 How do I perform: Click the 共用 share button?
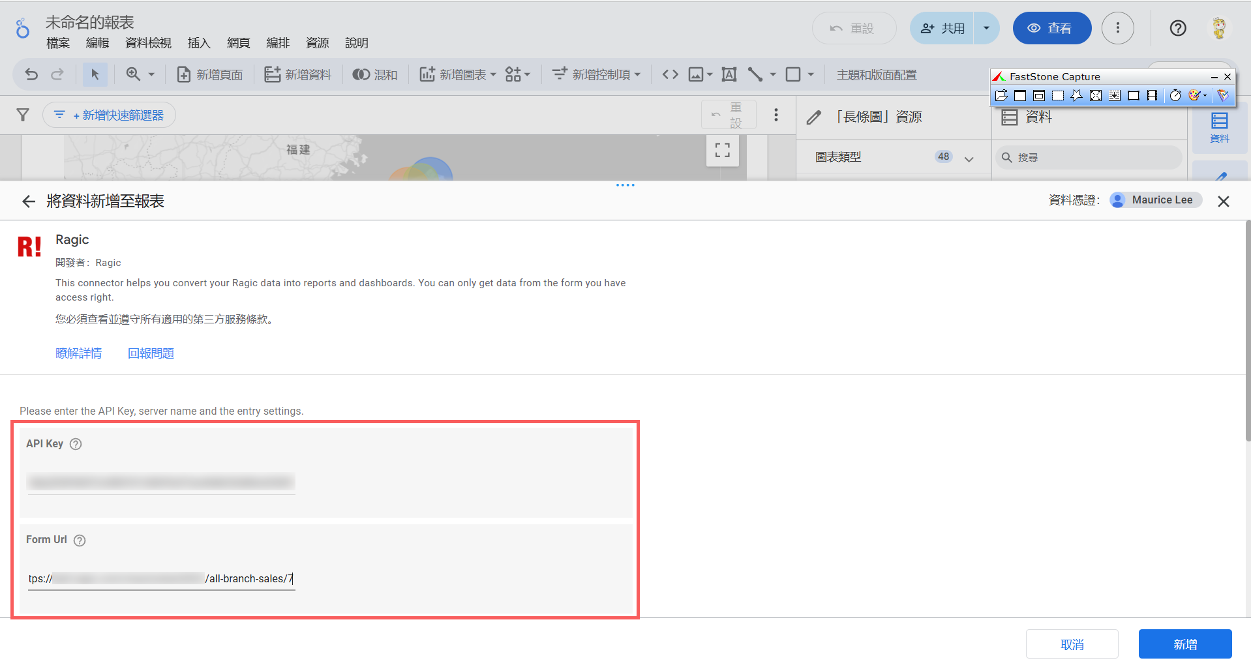(x=942, y=28)
